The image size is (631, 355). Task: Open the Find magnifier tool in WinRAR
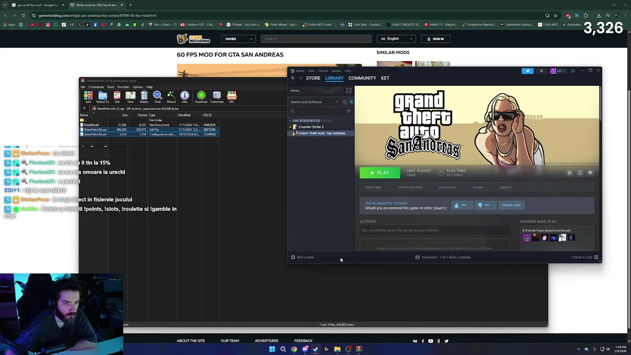[x=157, y=97]
